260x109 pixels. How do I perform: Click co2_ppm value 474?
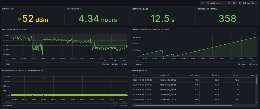(x=197, y=90)
